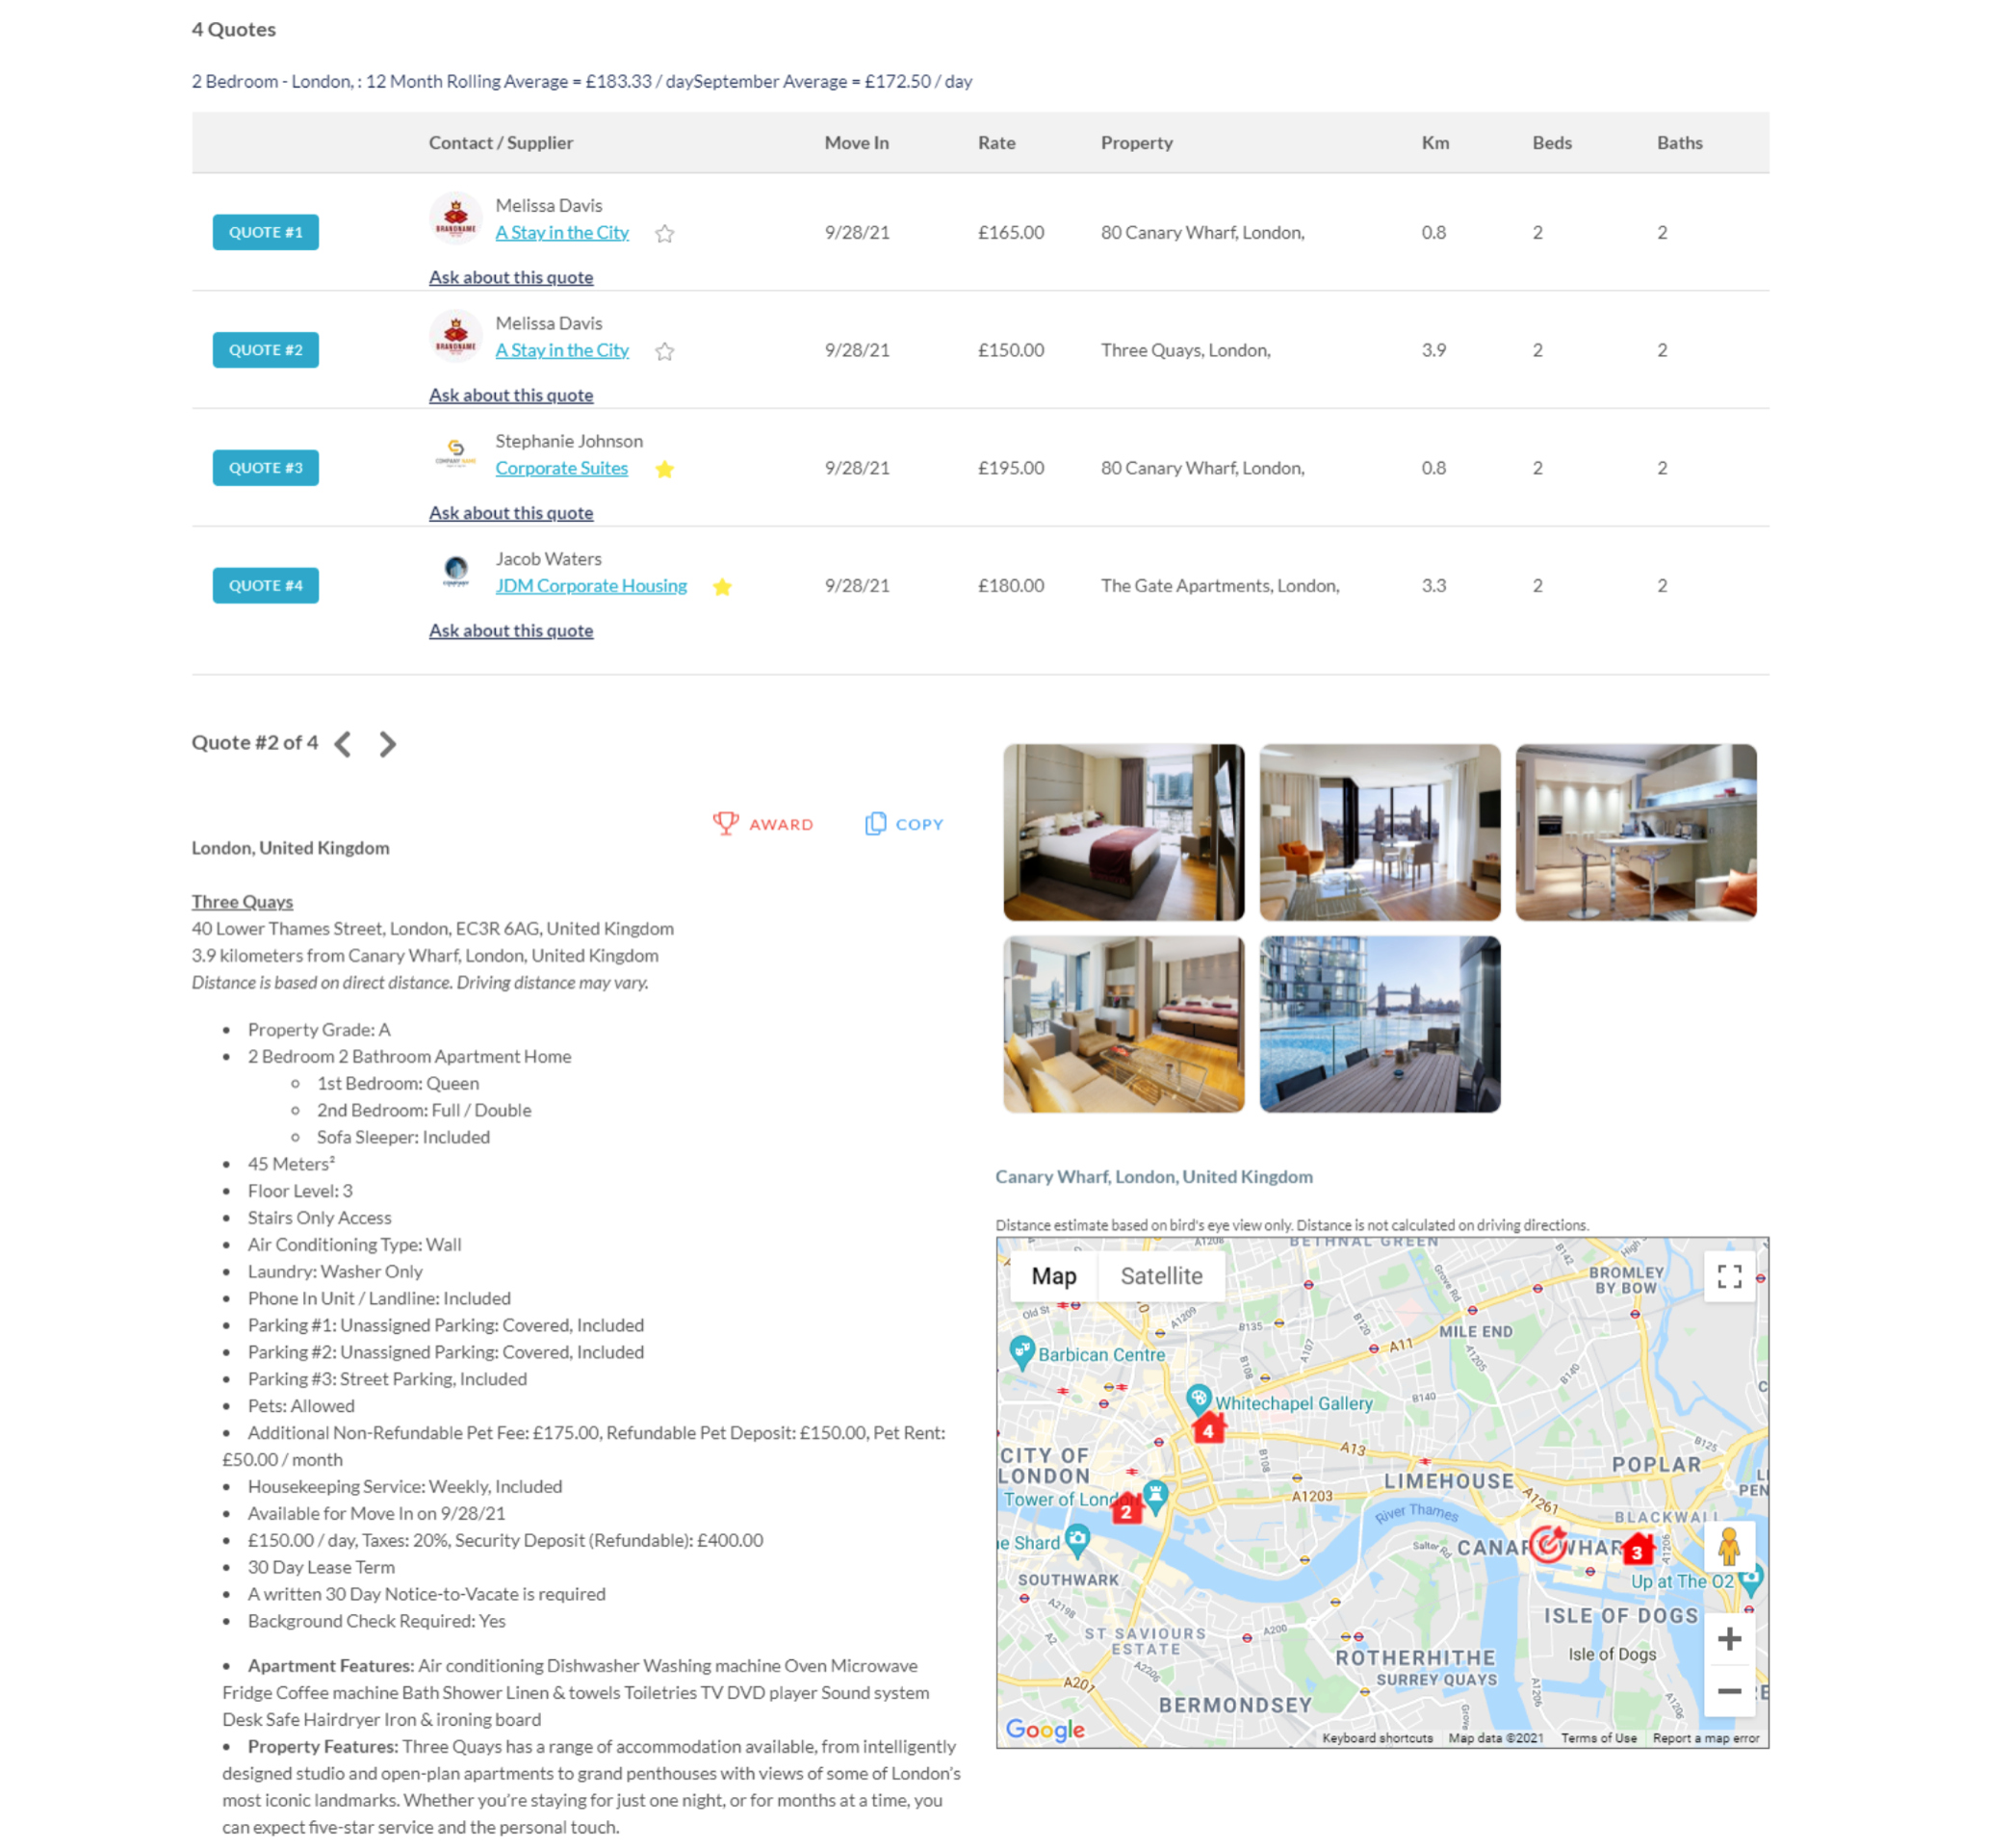Toggle the map fullscreen view icon

pyautogui.click(x=1729, y=1276)
